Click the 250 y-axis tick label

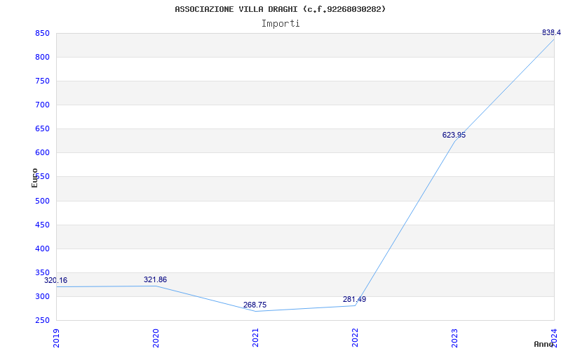(42, 321)
